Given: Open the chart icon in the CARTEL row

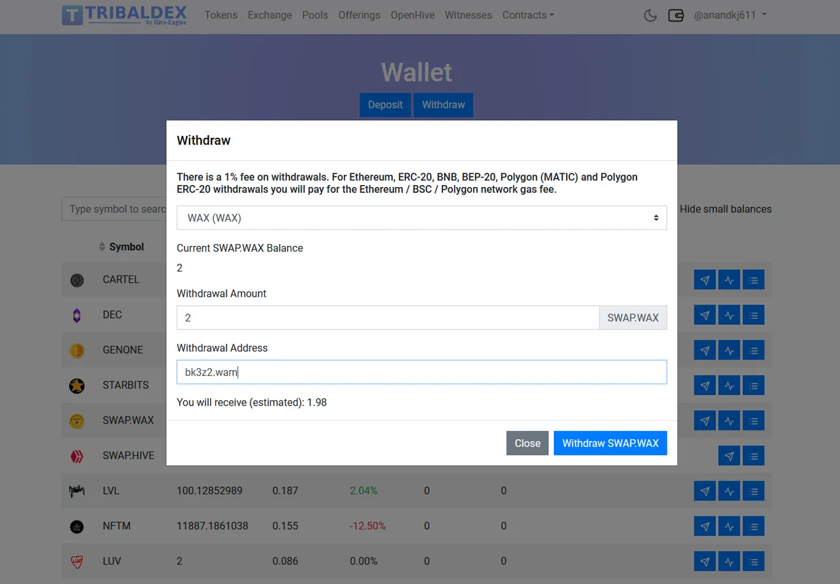Looking at the screenshot, I should pyautogui.click(x=729, y=280).
